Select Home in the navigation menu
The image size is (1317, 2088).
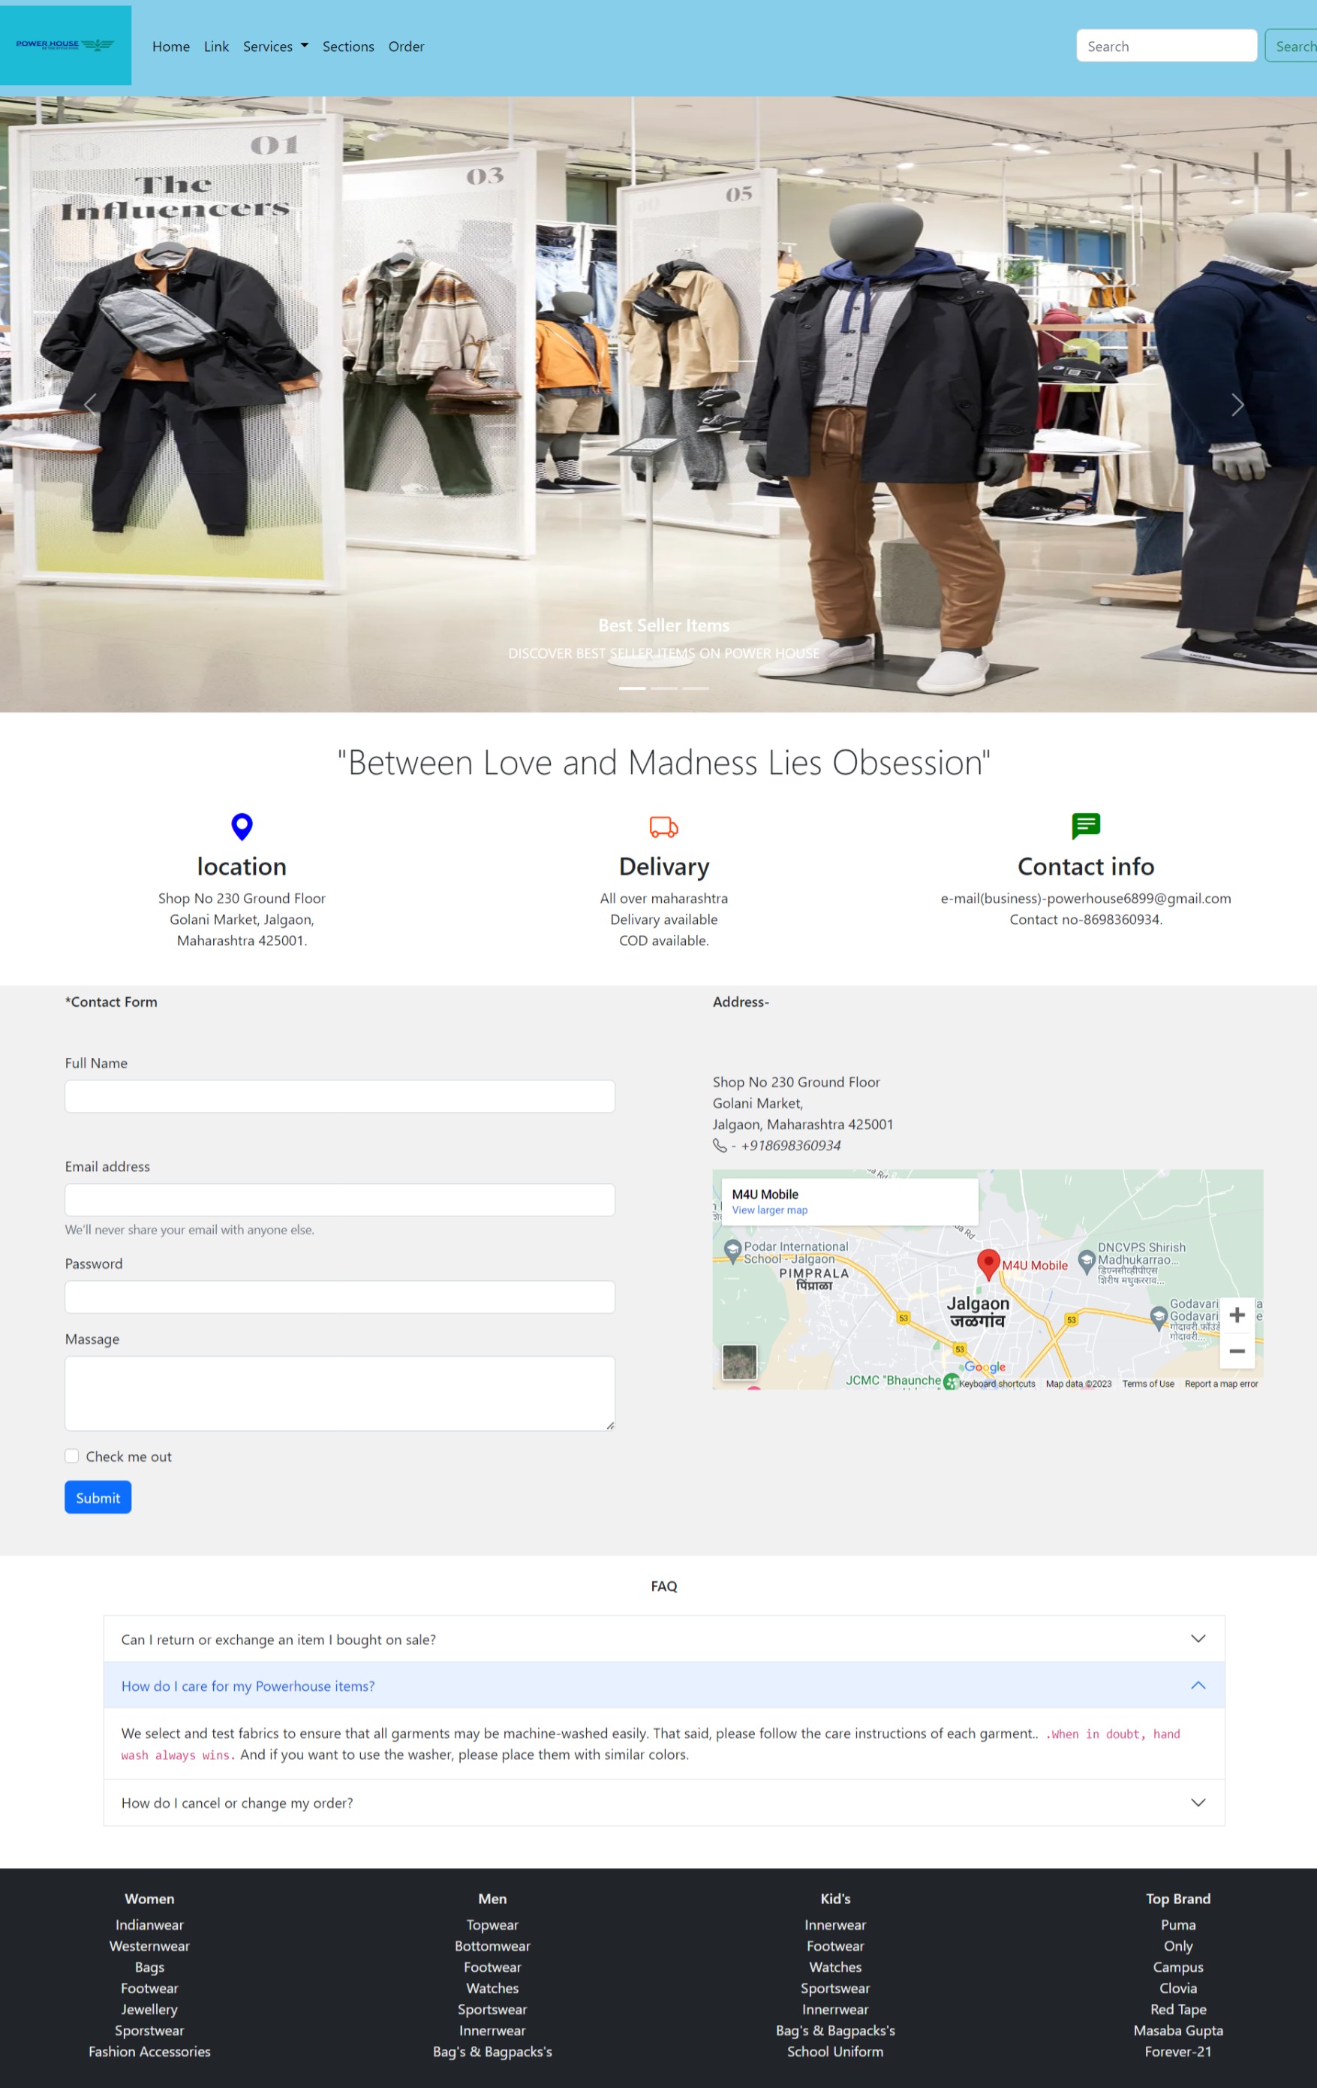click(x=170, y=46)
